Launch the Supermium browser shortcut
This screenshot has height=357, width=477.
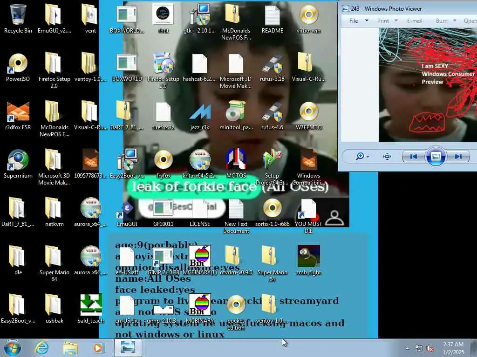click(x=18, y=163)
